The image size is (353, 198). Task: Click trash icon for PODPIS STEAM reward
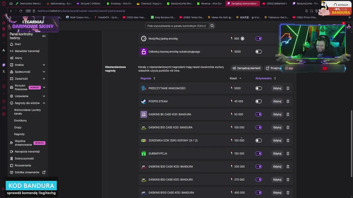coord(288,101)
